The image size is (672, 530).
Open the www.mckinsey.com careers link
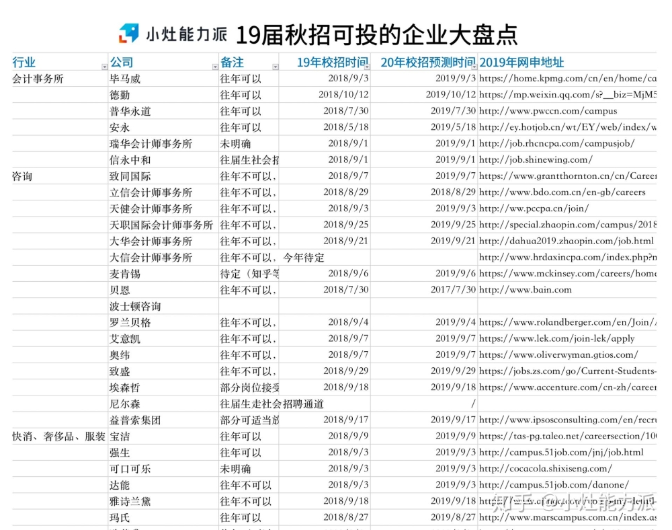click(567, 274)
